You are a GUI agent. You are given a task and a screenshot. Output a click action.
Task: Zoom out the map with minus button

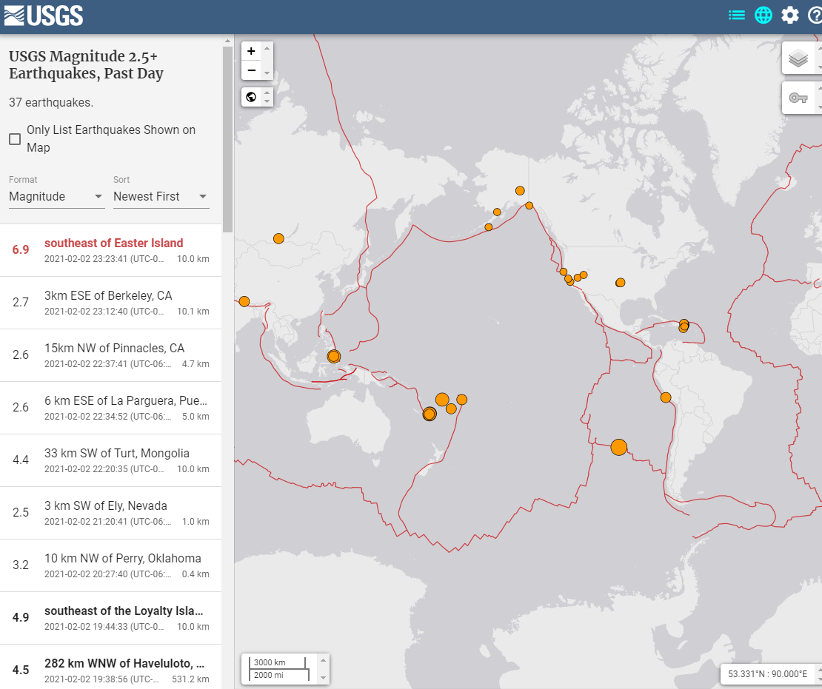[251, 70]
